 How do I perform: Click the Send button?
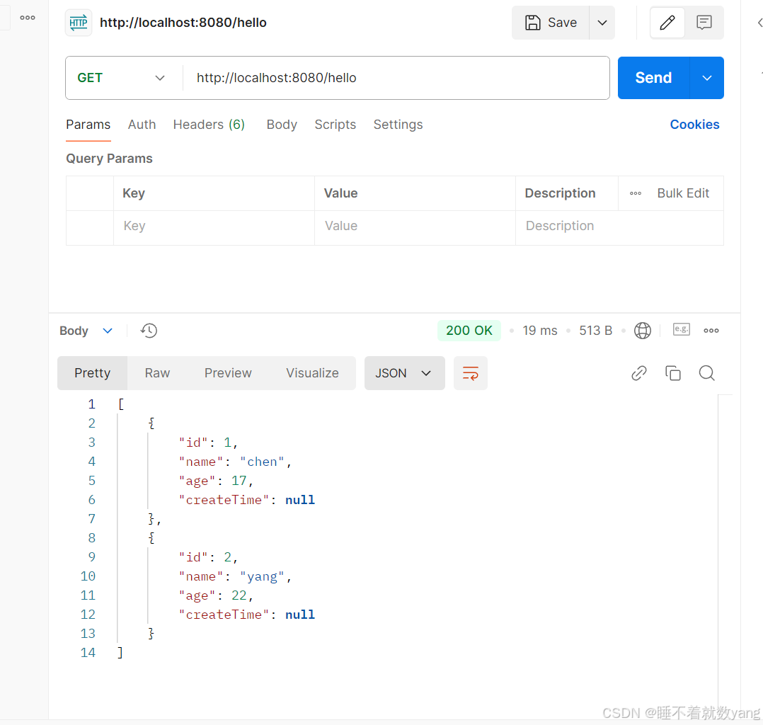653,77
